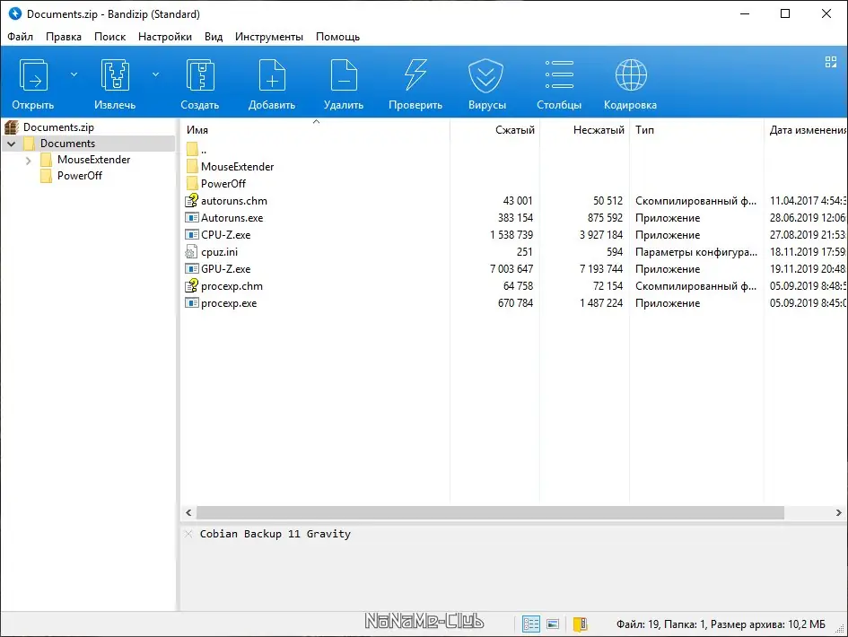Switch to thumbnail view in status bar

pos(553,624)
